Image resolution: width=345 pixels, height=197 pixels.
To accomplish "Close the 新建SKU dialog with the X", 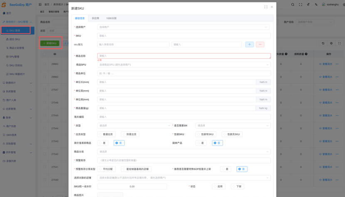I will (x=272, y=7).
